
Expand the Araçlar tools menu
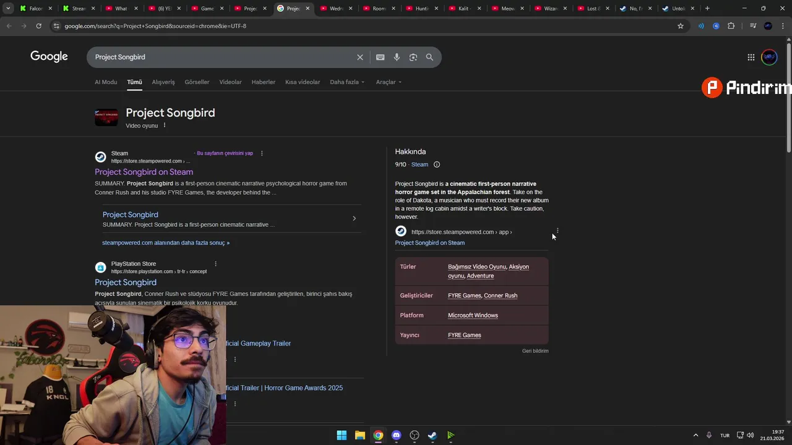(389, 82)
